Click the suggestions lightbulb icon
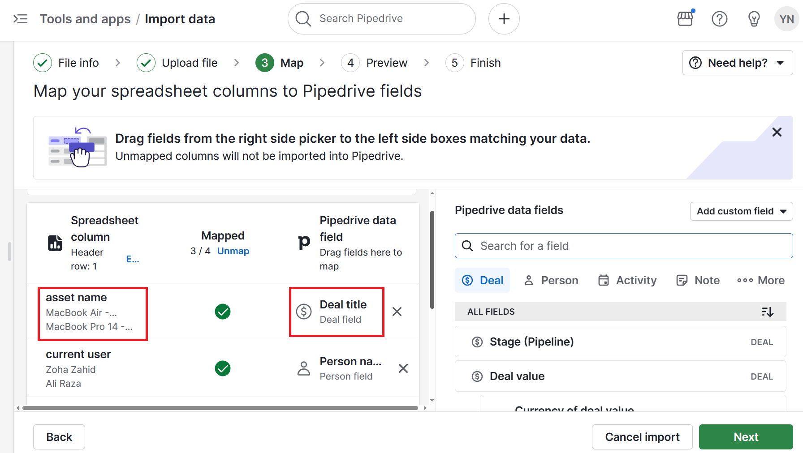 click(753, 19)
